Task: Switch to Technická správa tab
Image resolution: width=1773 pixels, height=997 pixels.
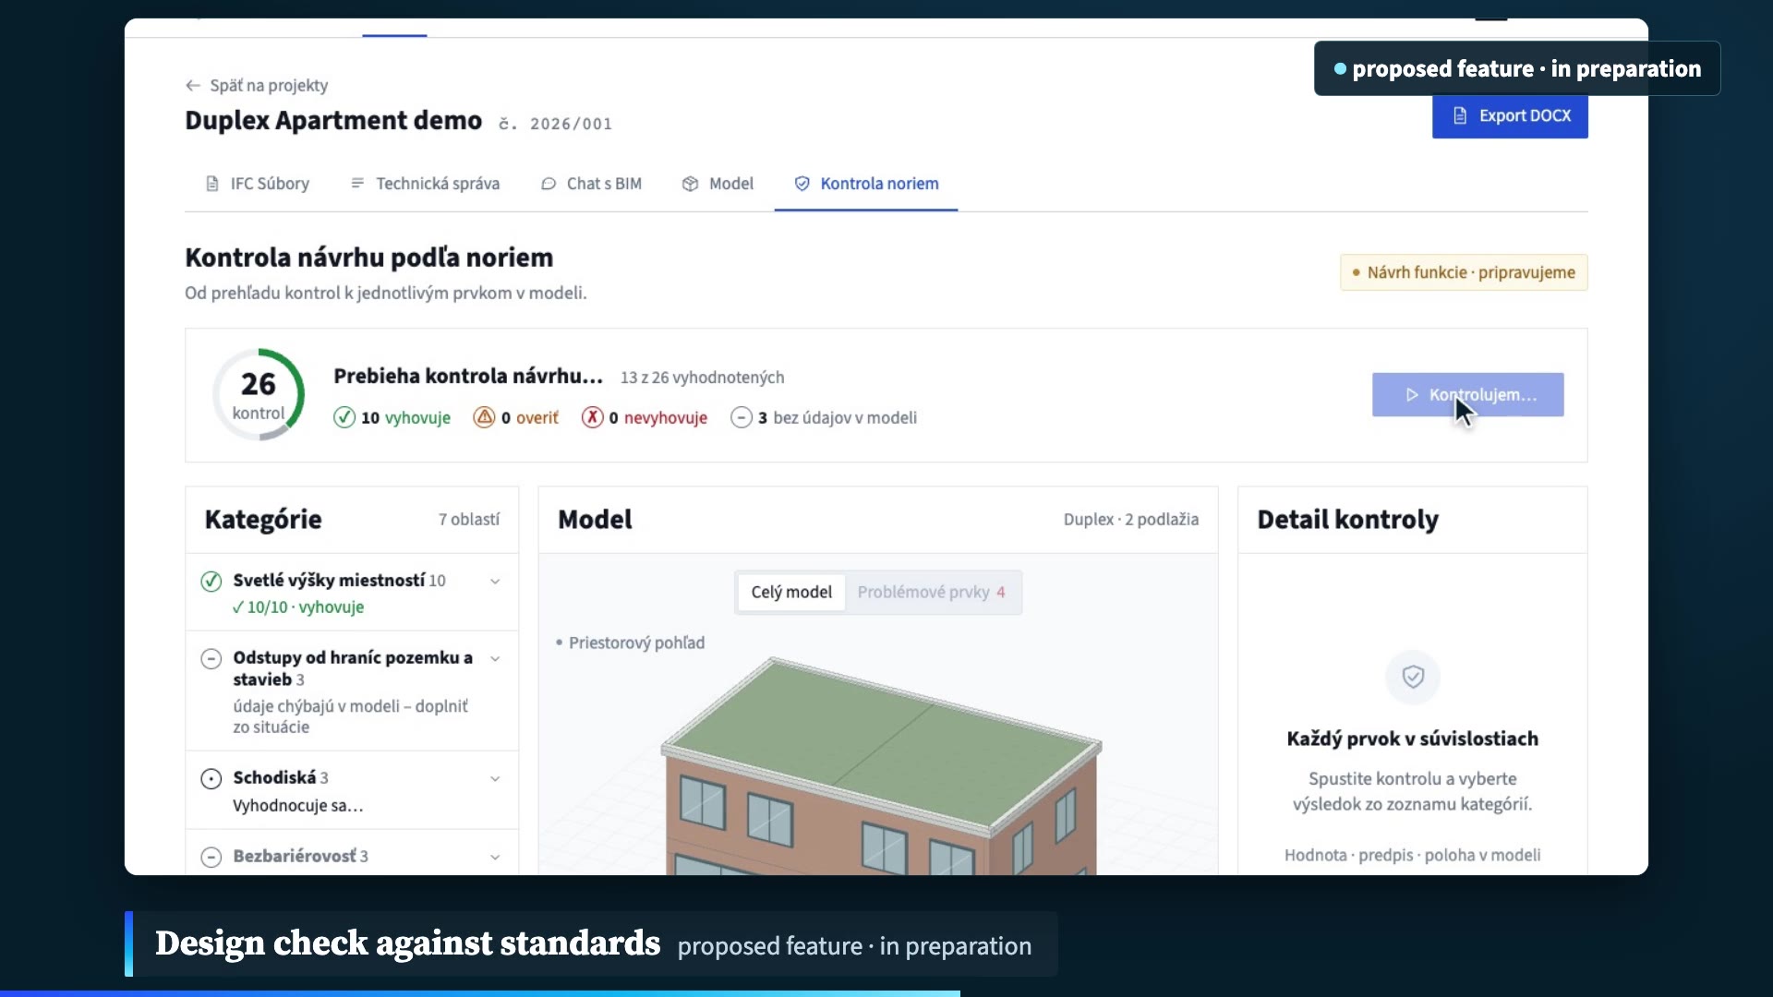Action: pos(426,184)
